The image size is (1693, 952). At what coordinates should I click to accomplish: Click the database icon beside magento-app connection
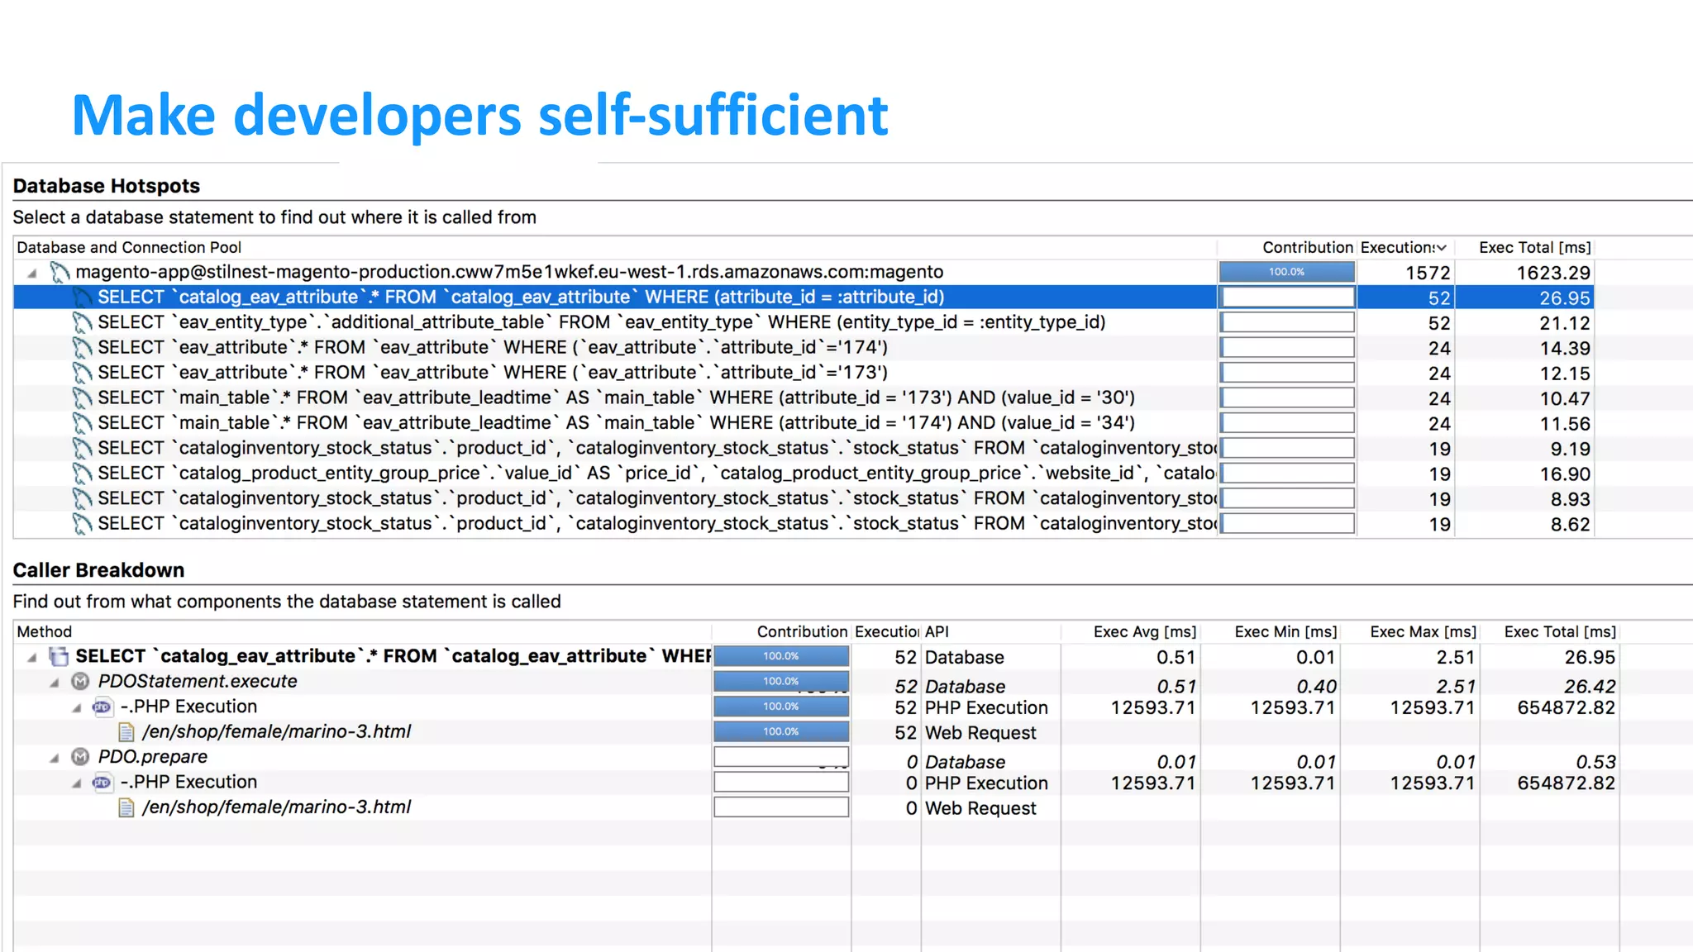click(x=60, y=272)
